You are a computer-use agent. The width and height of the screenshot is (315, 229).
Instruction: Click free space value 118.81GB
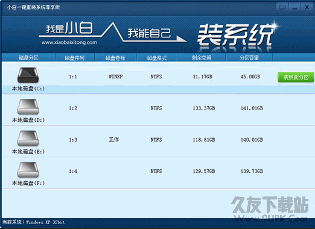click(x=204, y=140)
